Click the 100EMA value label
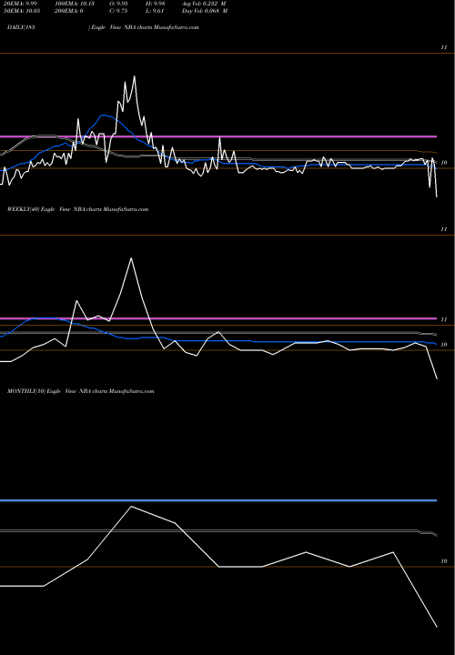455x655 pixels. point(75,4)
